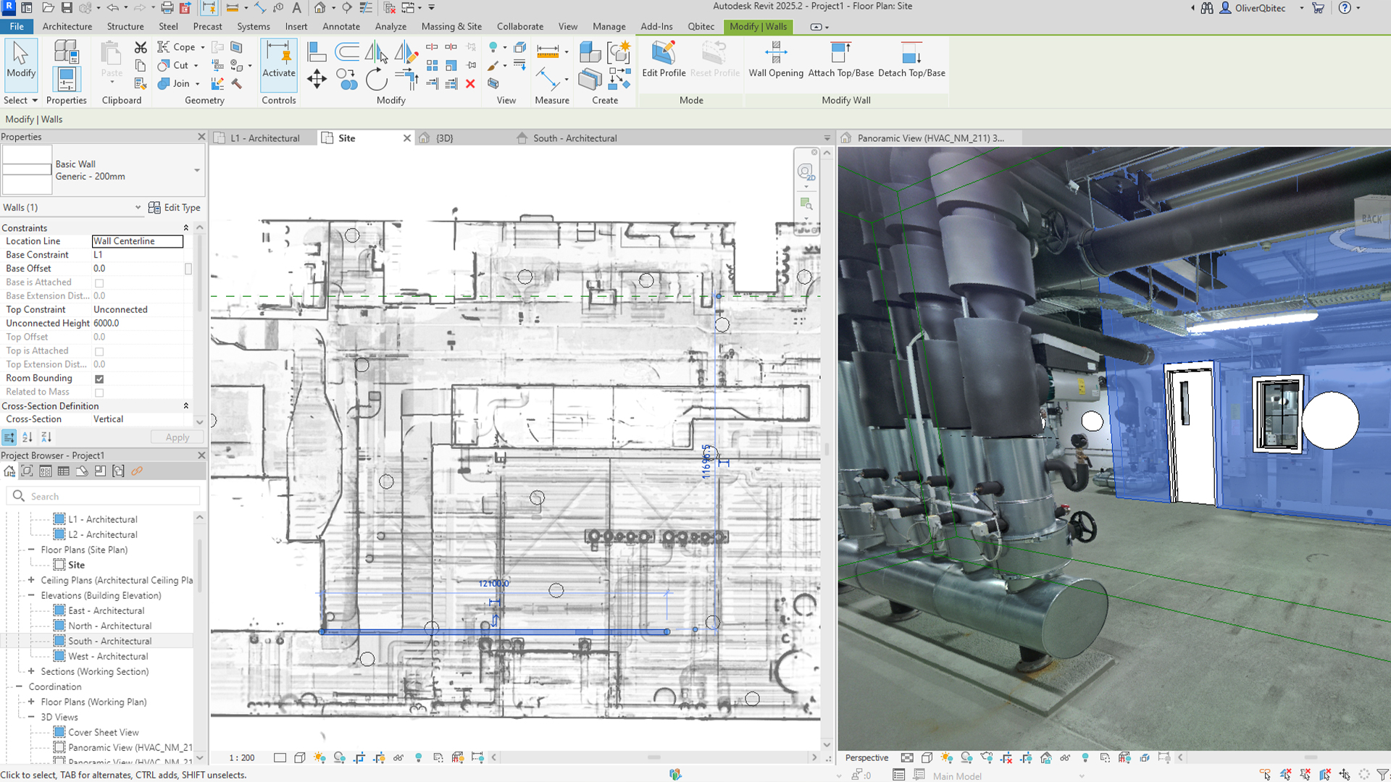This screenshot has height=782, width=1391.
Task: Uncheck the Room Bounding checkbox
Action: point(99,379)
